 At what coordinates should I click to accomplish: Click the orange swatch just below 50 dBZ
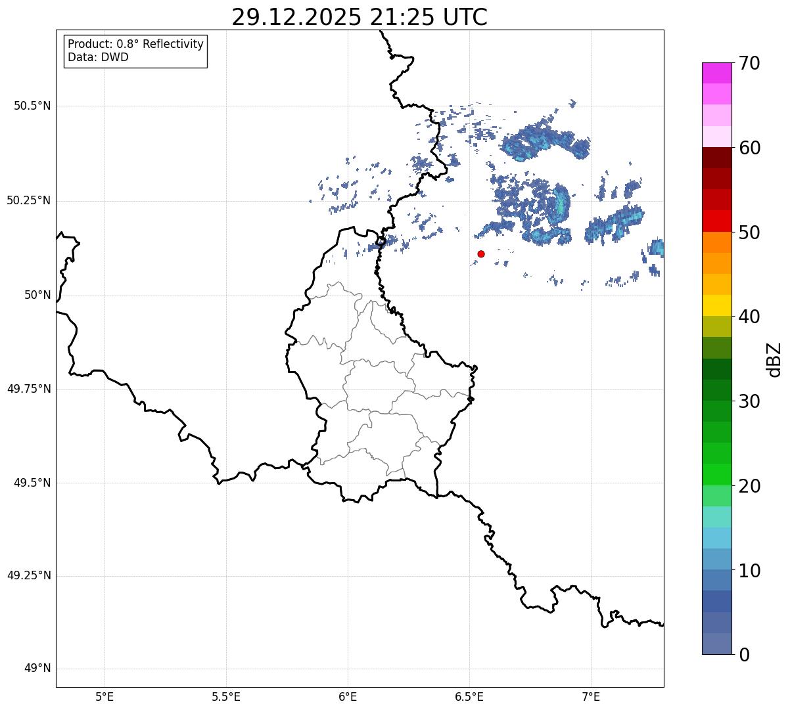click(x=716, y=242)
